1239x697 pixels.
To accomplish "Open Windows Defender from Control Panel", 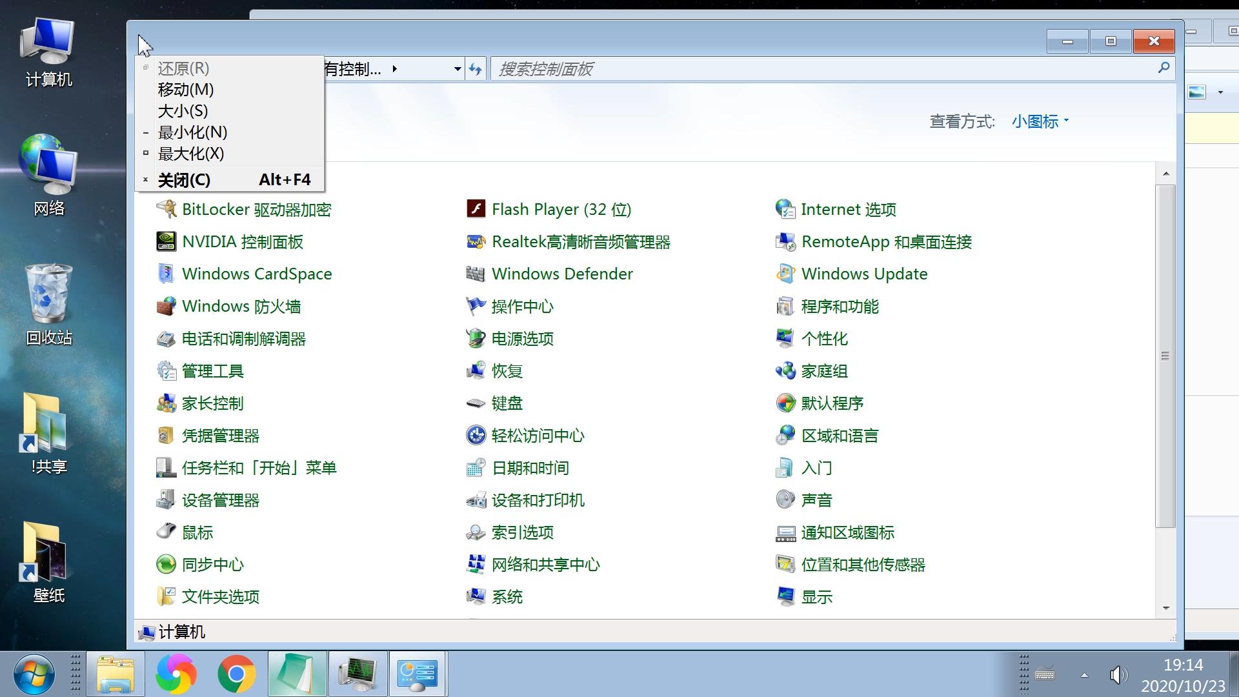I will tap(562, 274).
